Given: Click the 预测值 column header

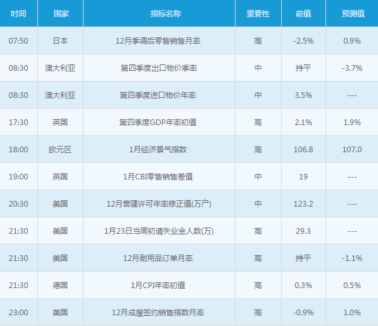Looking at the screenshot, I should click(x=353, y=13).
